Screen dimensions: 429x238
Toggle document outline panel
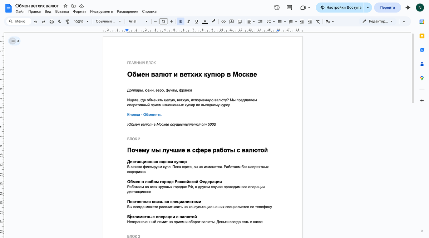(13, 41)
